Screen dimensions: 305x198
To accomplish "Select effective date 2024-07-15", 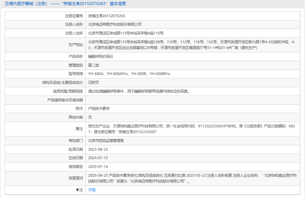I will (98, 158).
